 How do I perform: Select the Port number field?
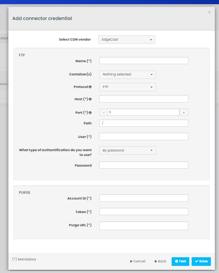pos(144,112)
